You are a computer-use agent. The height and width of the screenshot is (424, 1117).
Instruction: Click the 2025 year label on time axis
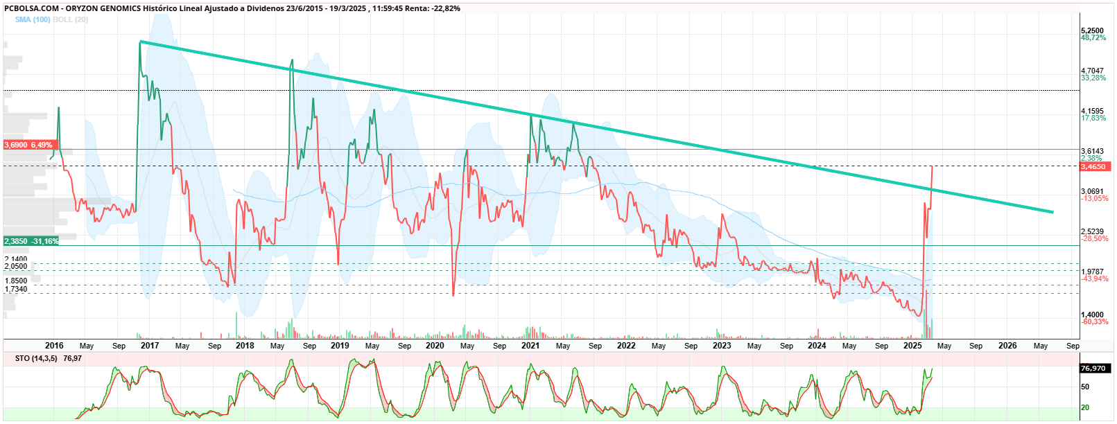(912, 346)
